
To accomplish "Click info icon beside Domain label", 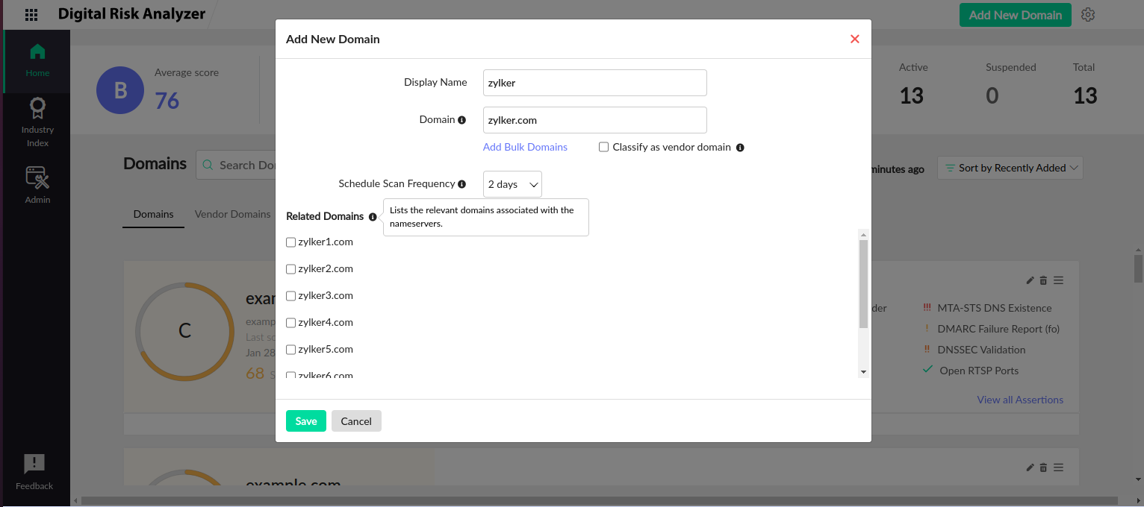I will coord(461,120).
